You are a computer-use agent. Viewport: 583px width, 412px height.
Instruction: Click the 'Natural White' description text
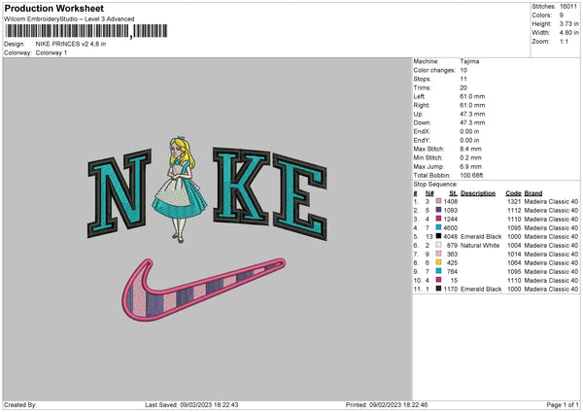coord(480,245)
